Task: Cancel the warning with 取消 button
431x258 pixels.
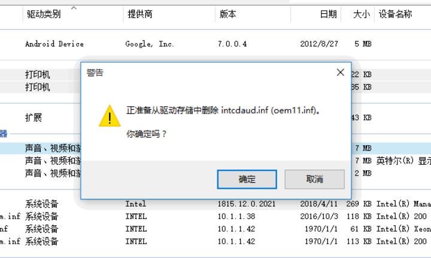Action: [314, 179]
